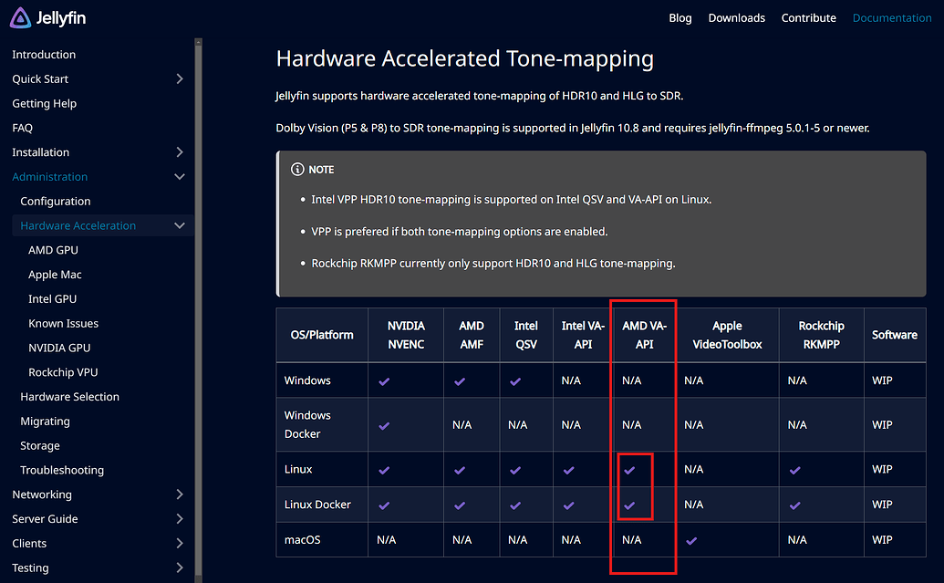Click the checkmark for Windows NVIDIA NVENC

click(x=384, y=381)
